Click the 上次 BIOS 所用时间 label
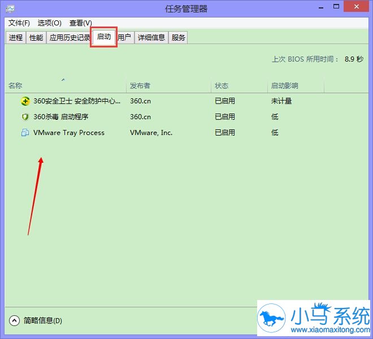Viewport: 373px width, 339px height. pyautogui.click(x=305, y=59)
